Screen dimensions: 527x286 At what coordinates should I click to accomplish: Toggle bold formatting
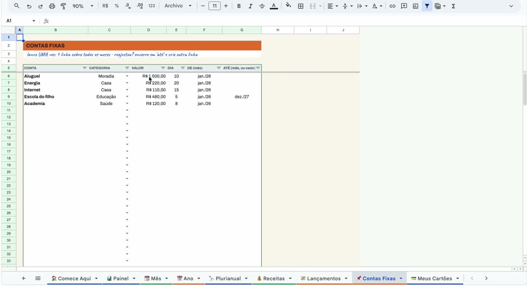pyautogui.click(x=239, y=6)
